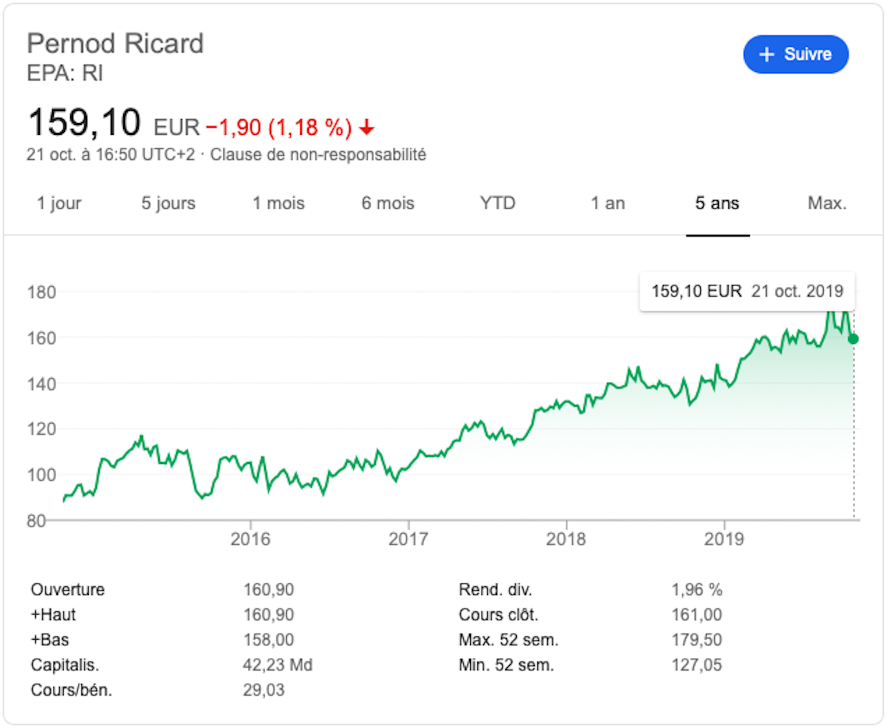Switch to the 1 jour tab
The width and height of the screenshot is (888, 728).
tap(59, 203)
